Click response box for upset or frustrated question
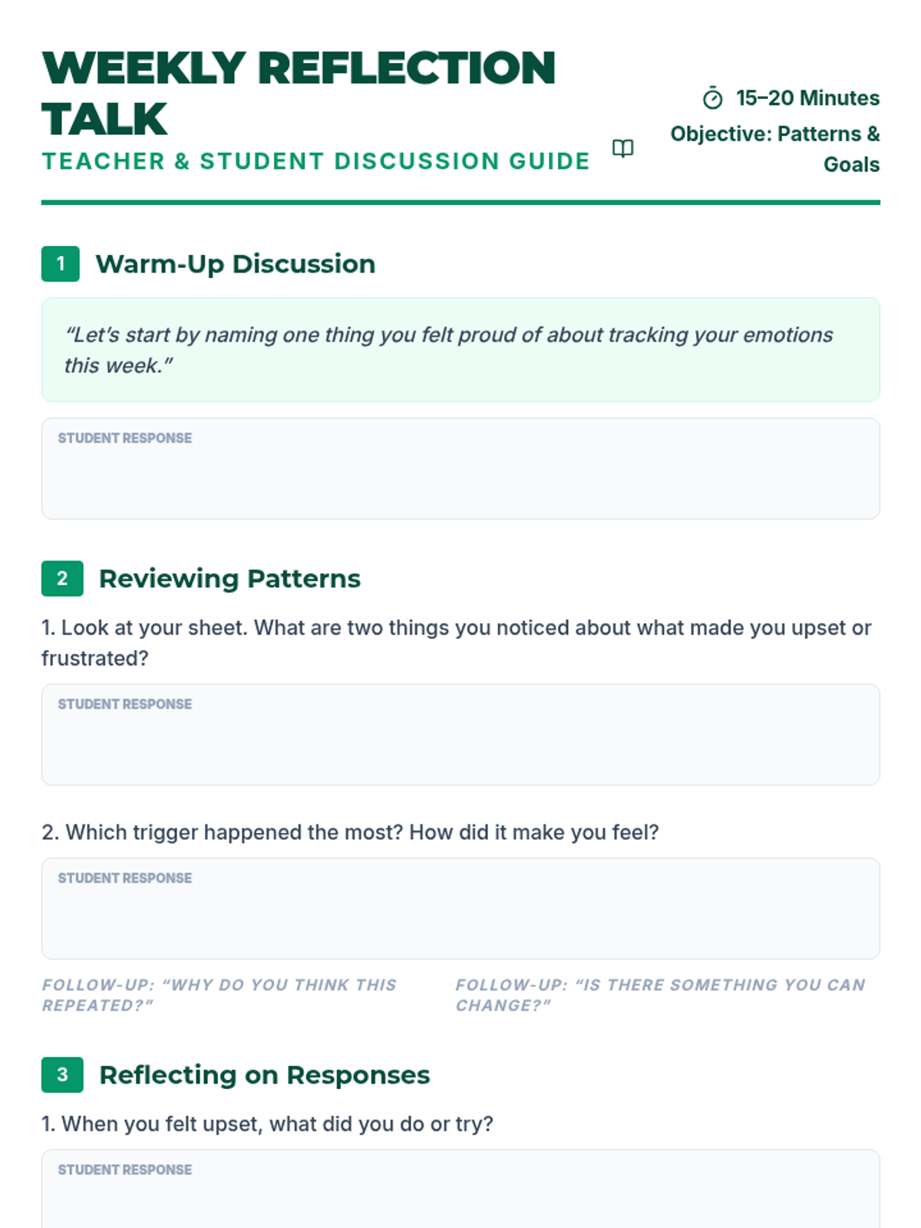 [460, 734]
